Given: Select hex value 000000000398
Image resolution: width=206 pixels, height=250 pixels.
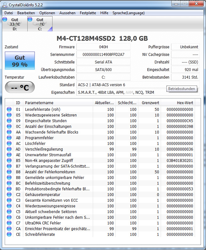Looking at the screenshot, I should click(180, 126).
